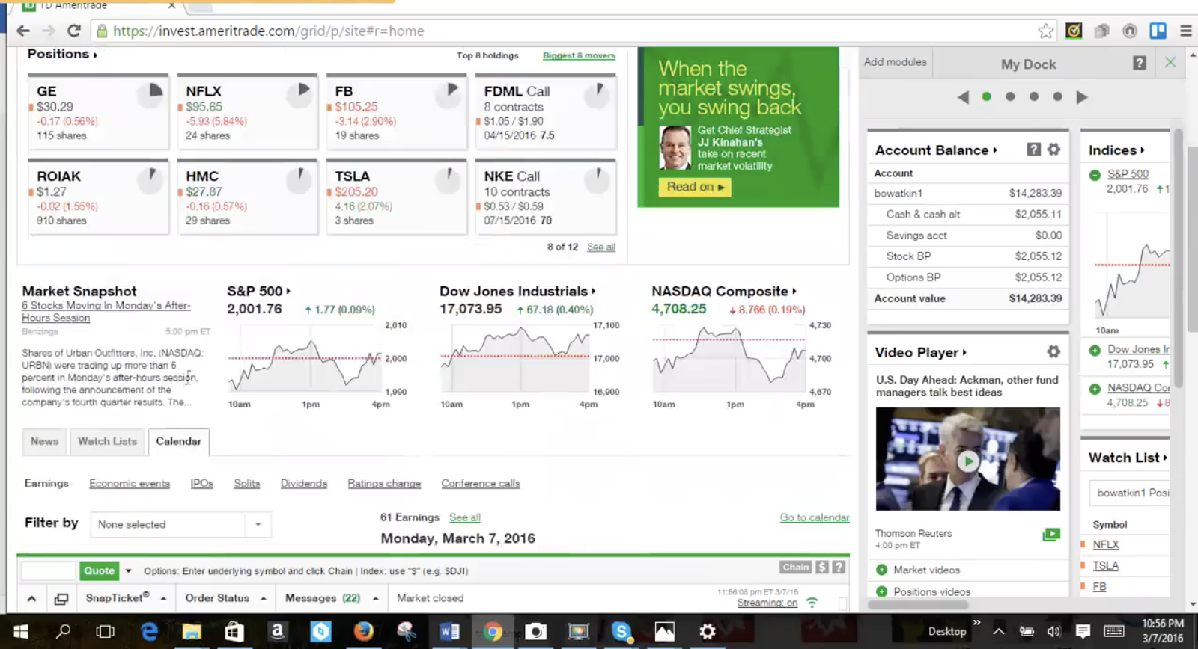
Task: Collapse bottom toolbar with up chevron
Action: (31, 599)
